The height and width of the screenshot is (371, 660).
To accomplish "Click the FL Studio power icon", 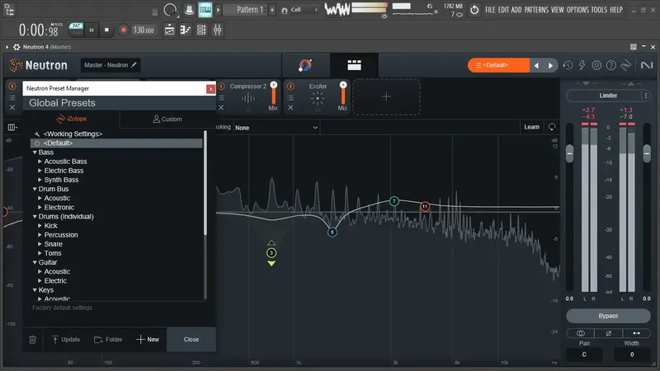I will coord(474,10).
